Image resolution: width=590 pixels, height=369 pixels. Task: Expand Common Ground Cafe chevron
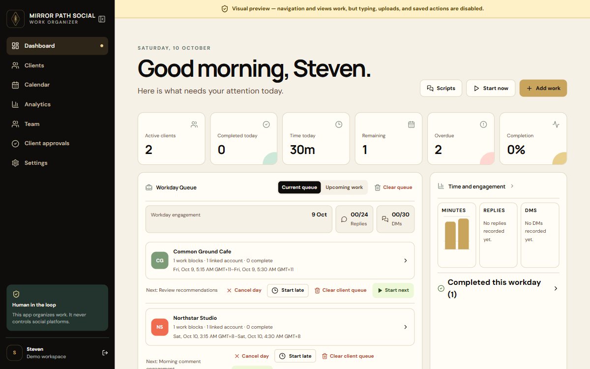point(406,261)
